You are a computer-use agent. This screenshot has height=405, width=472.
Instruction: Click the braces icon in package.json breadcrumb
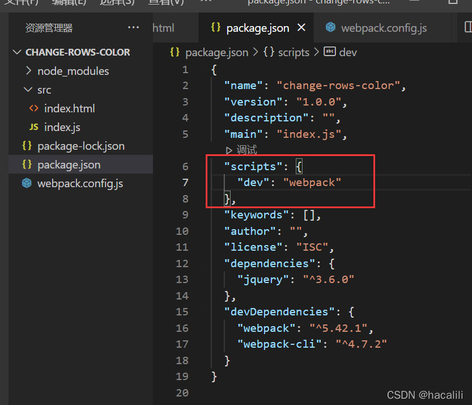(174, 52)
